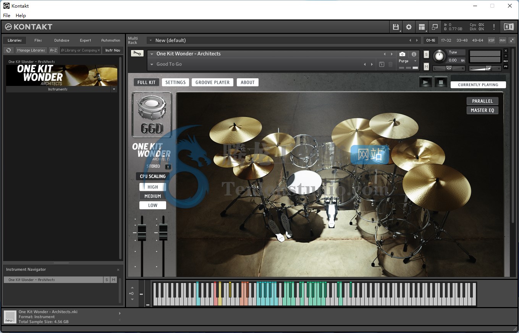The image size is (519, 333).
Task: Close the Instrument Navigator panel
Action: point(118,270)
